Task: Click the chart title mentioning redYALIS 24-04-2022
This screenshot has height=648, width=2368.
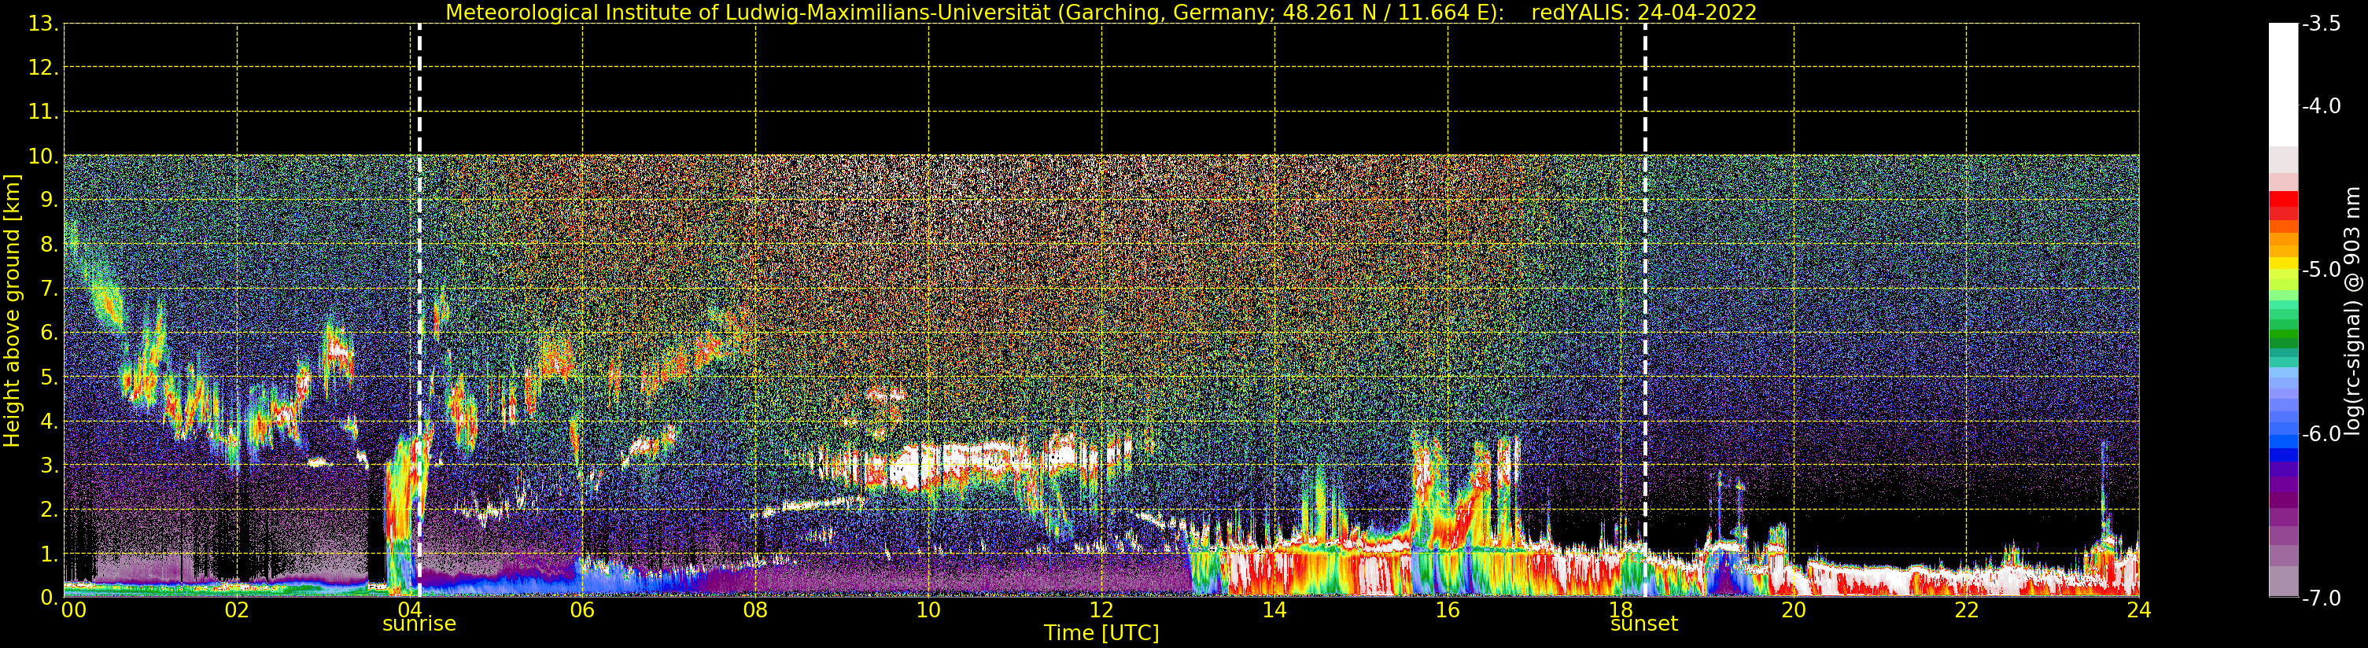Action: pos(1101,12)
